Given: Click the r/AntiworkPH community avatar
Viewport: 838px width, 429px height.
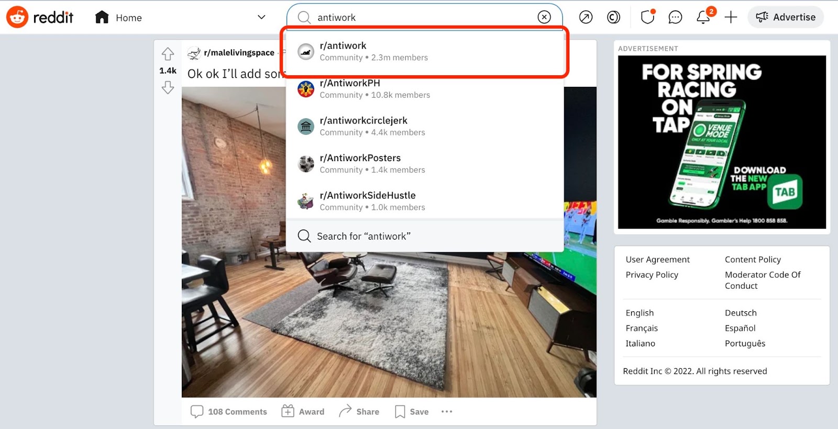Looking at the screenshot, I should click(x=306, y=89).
